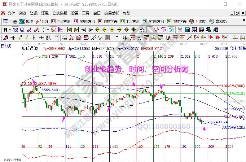
Task: Open the 江恩轮 Gann wheel tool
Action: coord(201,22)
